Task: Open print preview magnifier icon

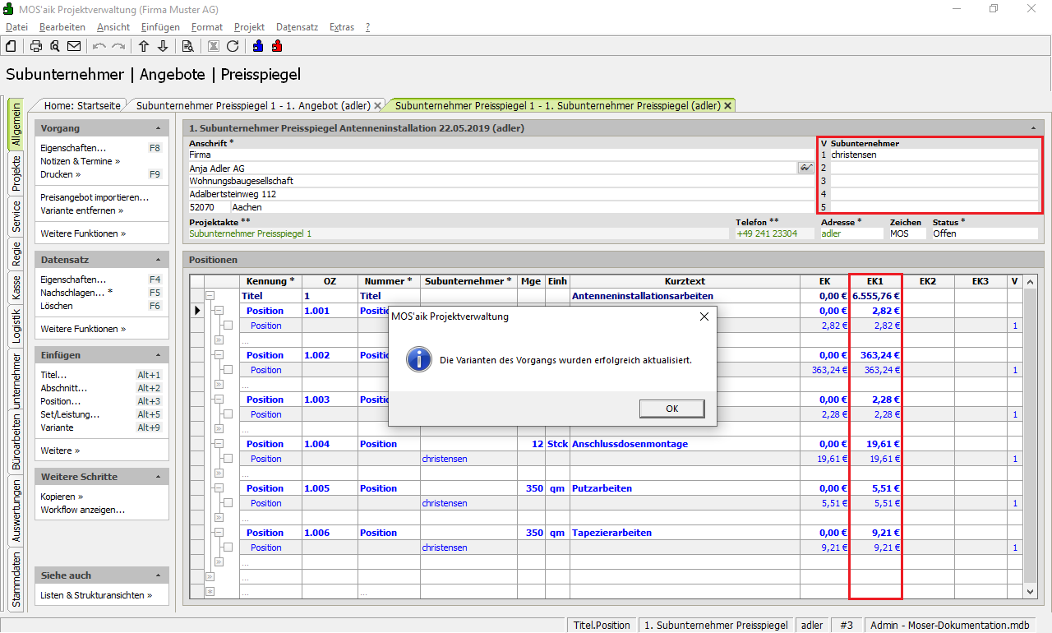Action: pyautogui.click(x=55, y=46)
